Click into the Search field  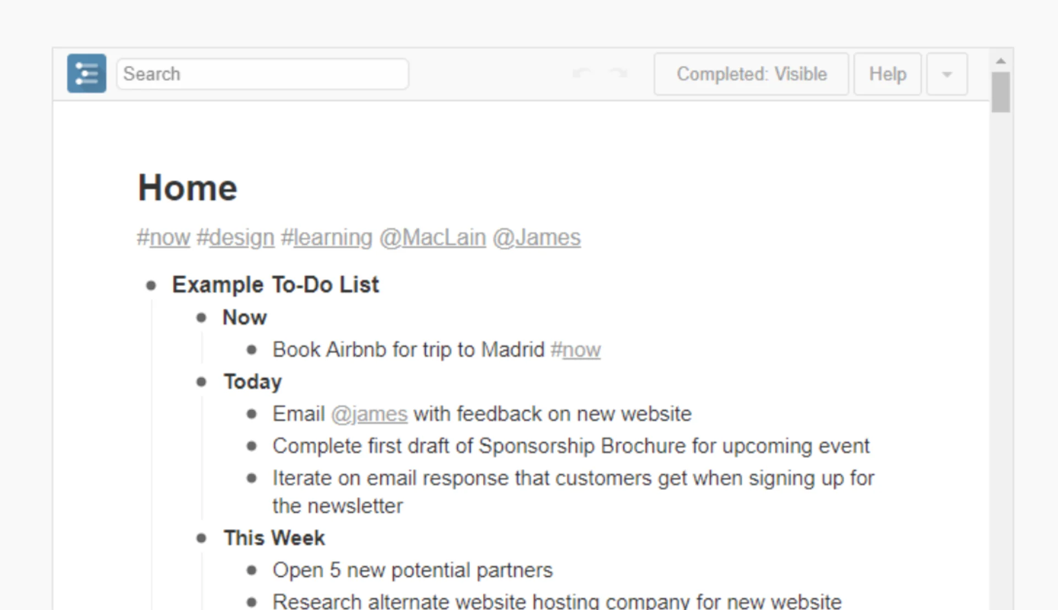point(262,74)
